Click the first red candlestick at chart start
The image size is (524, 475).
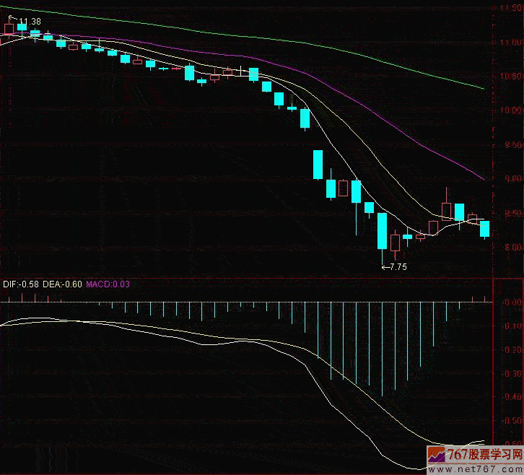pyautogui.click(x=9, y=29)
